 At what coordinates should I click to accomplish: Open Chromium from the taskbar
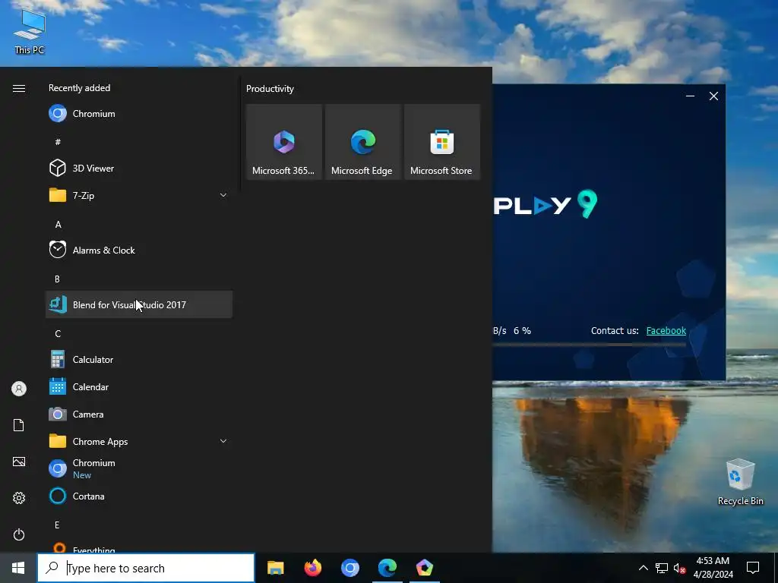[x=349, y=568]
